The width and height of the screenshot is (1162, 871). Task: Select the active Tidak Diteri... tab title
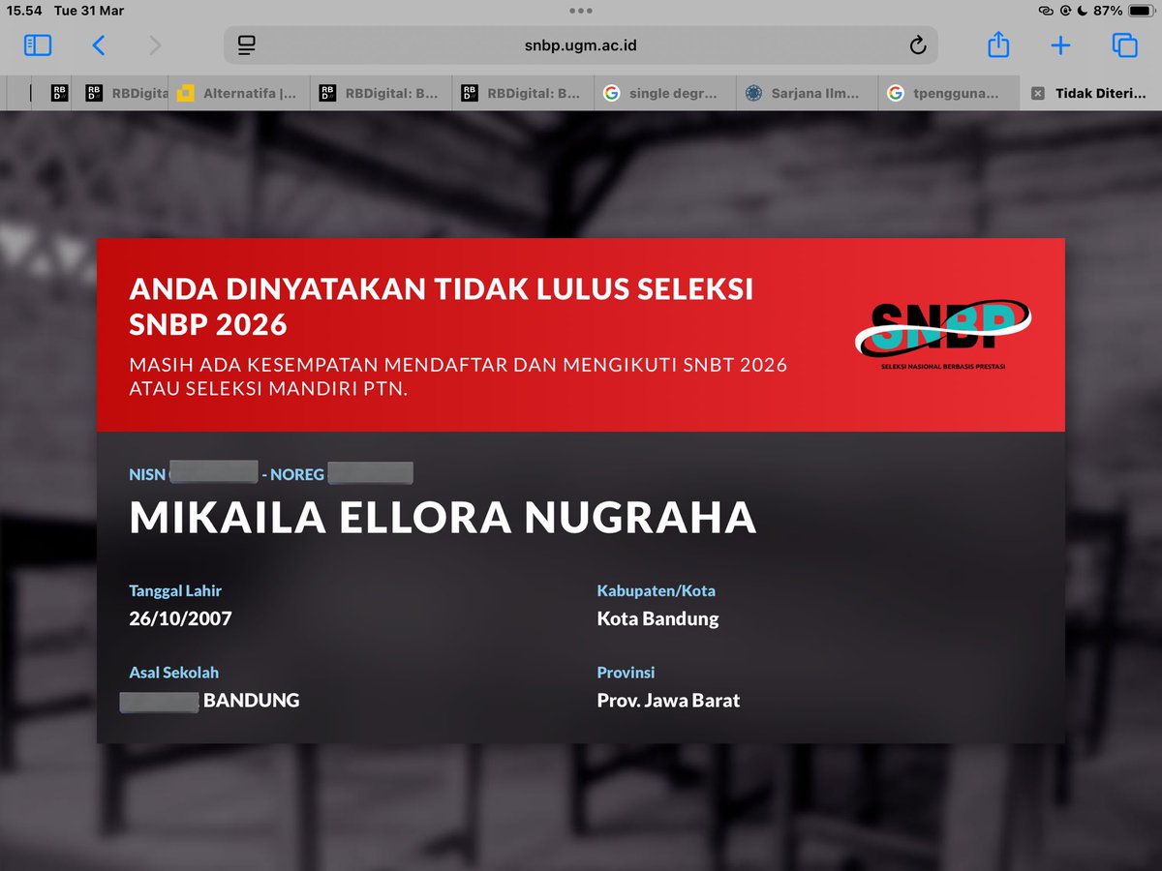pyautogui.click(x=1102, y=94)
